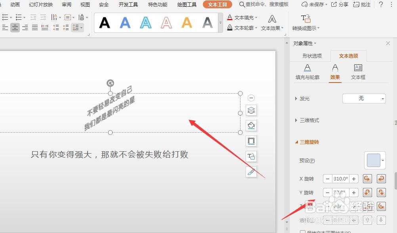This screenshot has height=233, width=397.
Task: Click the floating layers icon beside the text box
Action: [251, 111]
